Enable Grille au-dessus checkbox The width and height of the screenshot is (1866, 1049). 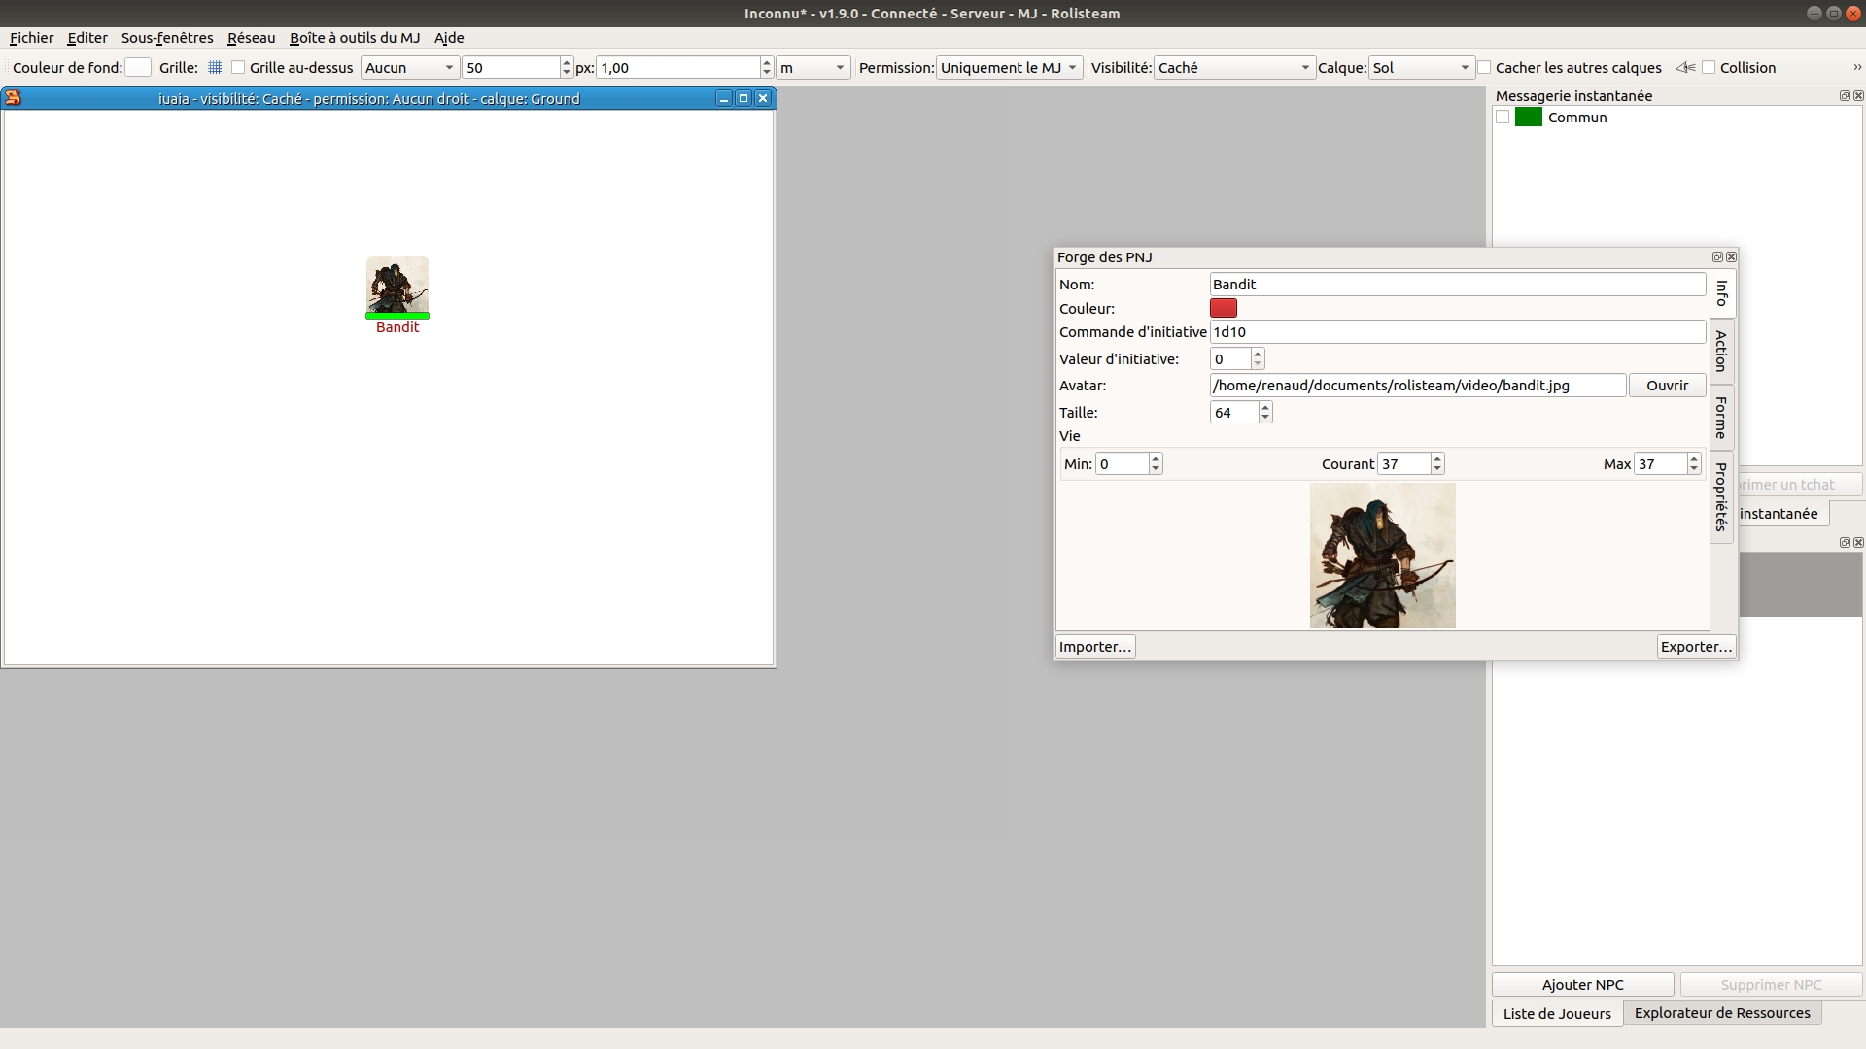(238, 68)
